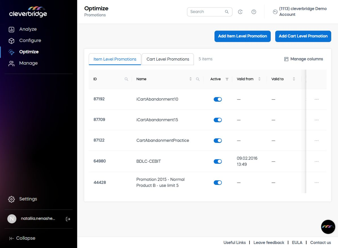Click the Search input field
The width and height of the screenshot is (338, 248).
pos(209,12)
